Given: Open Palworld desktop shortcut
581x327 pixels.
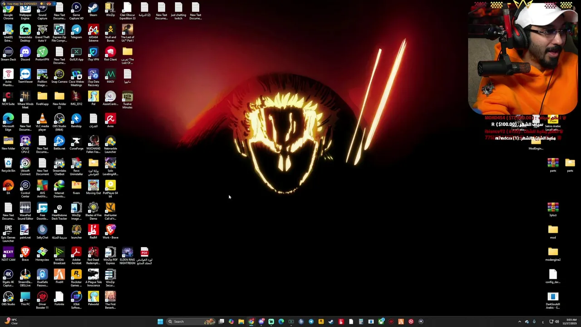Looking at the screenshot, I should [x=93, y=299].
